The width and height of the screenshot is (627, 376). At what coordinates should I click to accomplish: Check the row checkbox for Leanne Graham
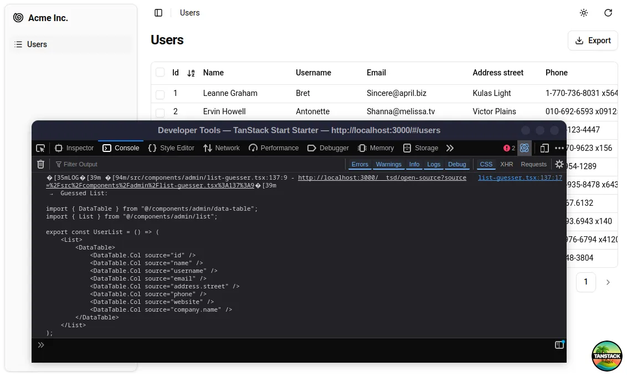tap(160, 94)
